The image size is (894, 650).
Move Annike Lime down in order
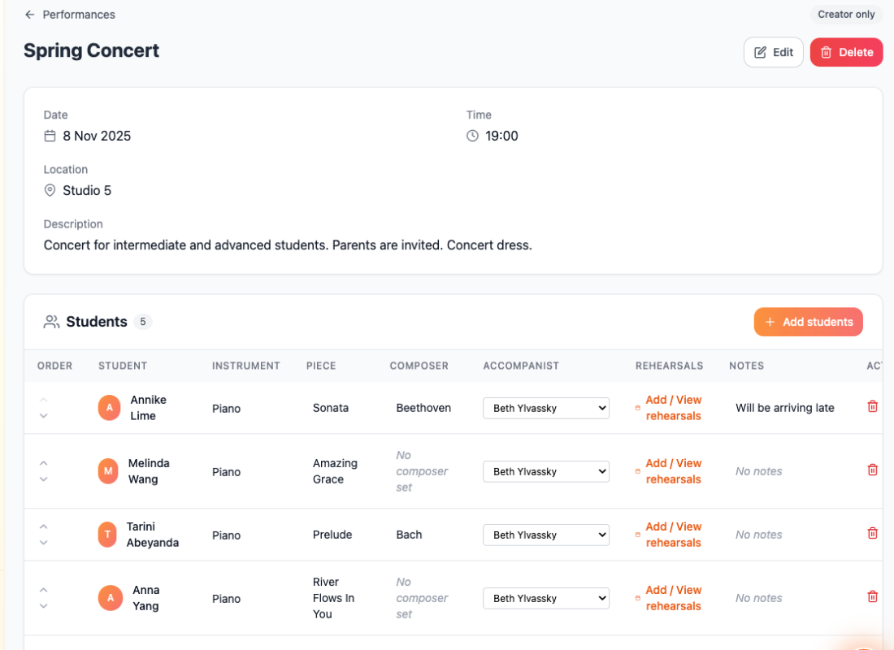coord(44,416)
